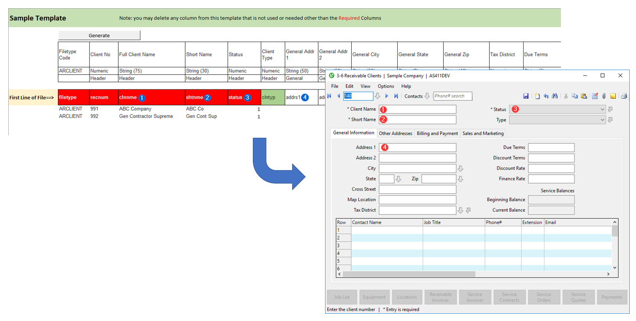The height and width of the screenshot is (321, 636).
Task: Click the binoculars Find icon
Action: click(x=555, y=96)
